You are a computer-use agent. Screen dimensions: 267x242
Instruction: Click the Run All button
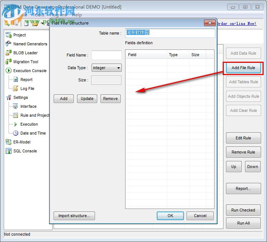coord(243,223)
